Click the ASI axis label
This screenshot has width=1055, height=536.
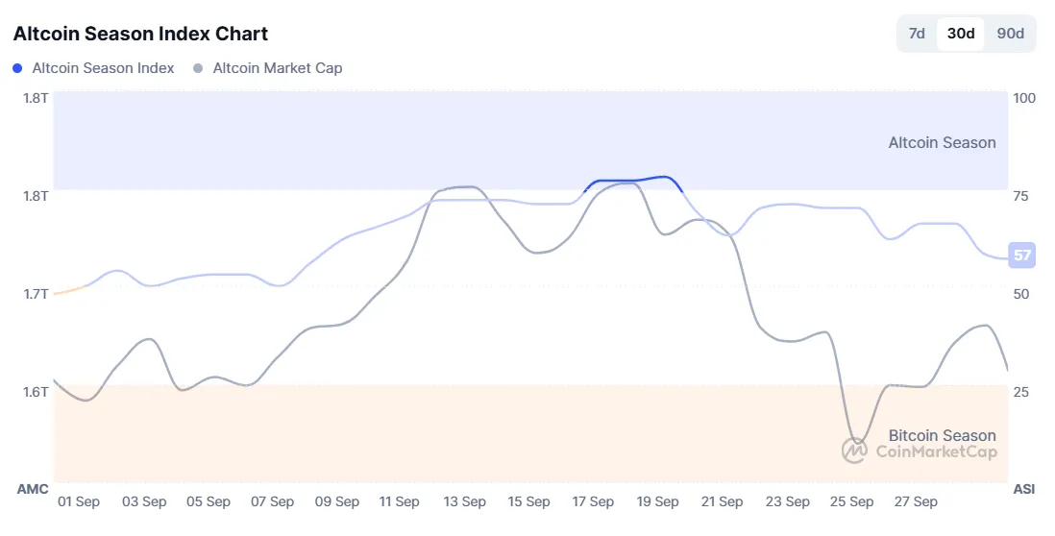coord(1024,489)
